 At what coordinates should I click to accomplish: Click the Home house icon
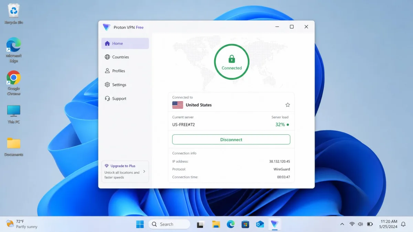107,44
